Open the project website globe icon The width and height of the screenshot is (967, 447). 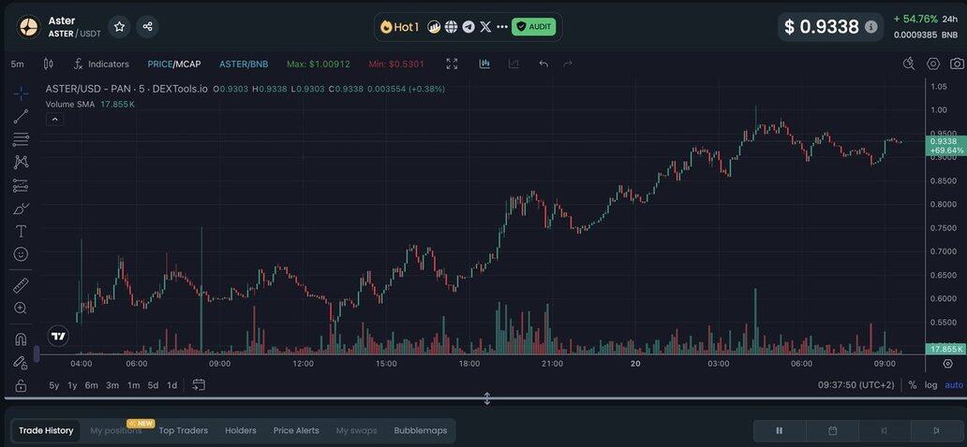pos(452,27)
